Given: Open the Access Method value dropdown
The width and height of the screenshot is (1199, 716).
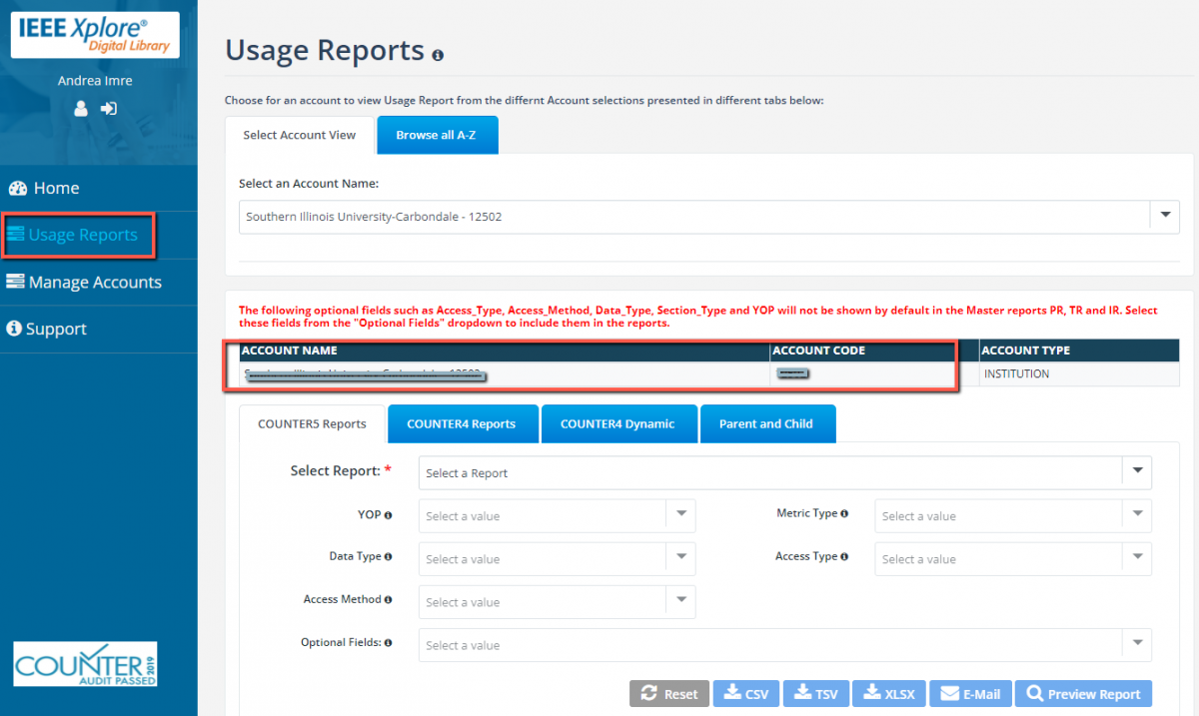Looking at the screenshot, I should point(558,602).
